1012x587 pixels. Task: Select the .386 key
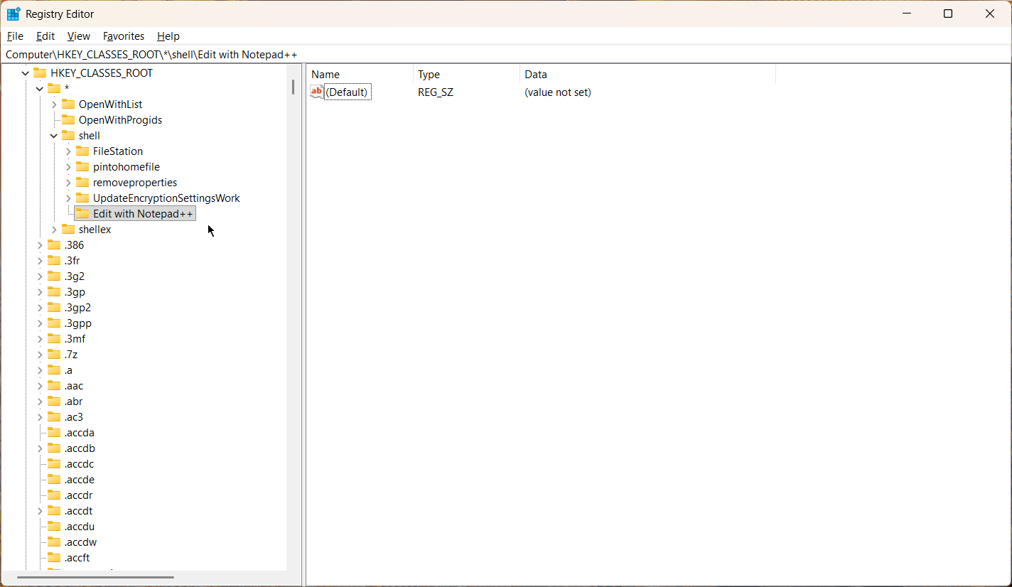click(x=74, y=245)
